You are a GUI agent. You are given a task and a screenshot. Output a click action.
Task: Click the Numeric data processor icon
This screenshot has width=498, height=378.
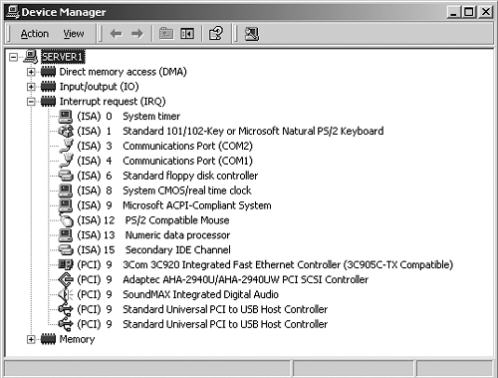[x=66, y=235]
